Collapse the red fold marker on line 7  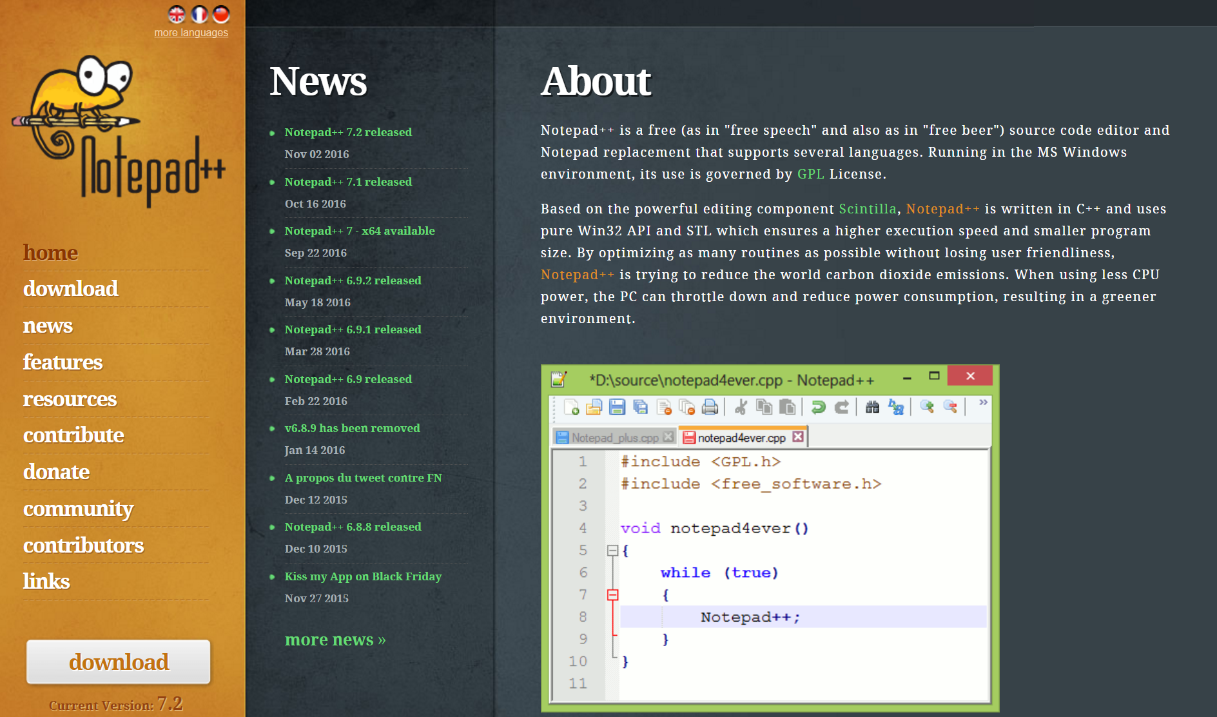612,595
